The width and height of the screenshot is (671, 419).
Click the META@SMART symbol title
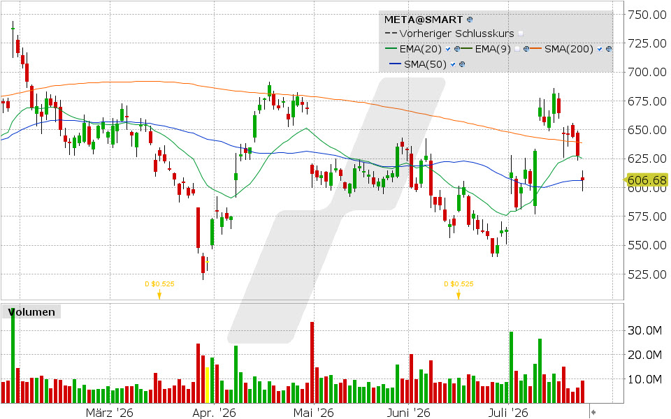click(424, 20)
